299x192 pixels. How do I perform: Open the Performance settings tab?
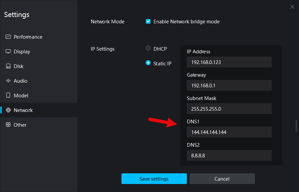pyautogui.click(x=28, y=37)
